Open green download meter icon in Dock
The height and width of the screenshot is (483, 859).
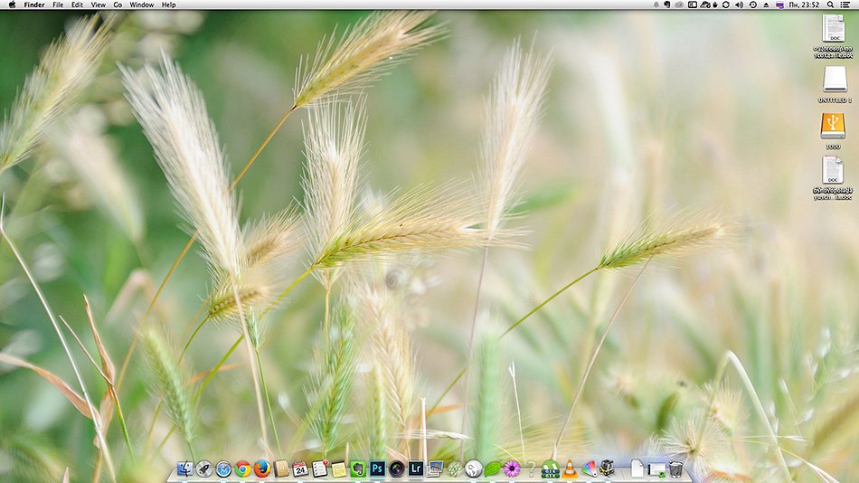point(550,469)
